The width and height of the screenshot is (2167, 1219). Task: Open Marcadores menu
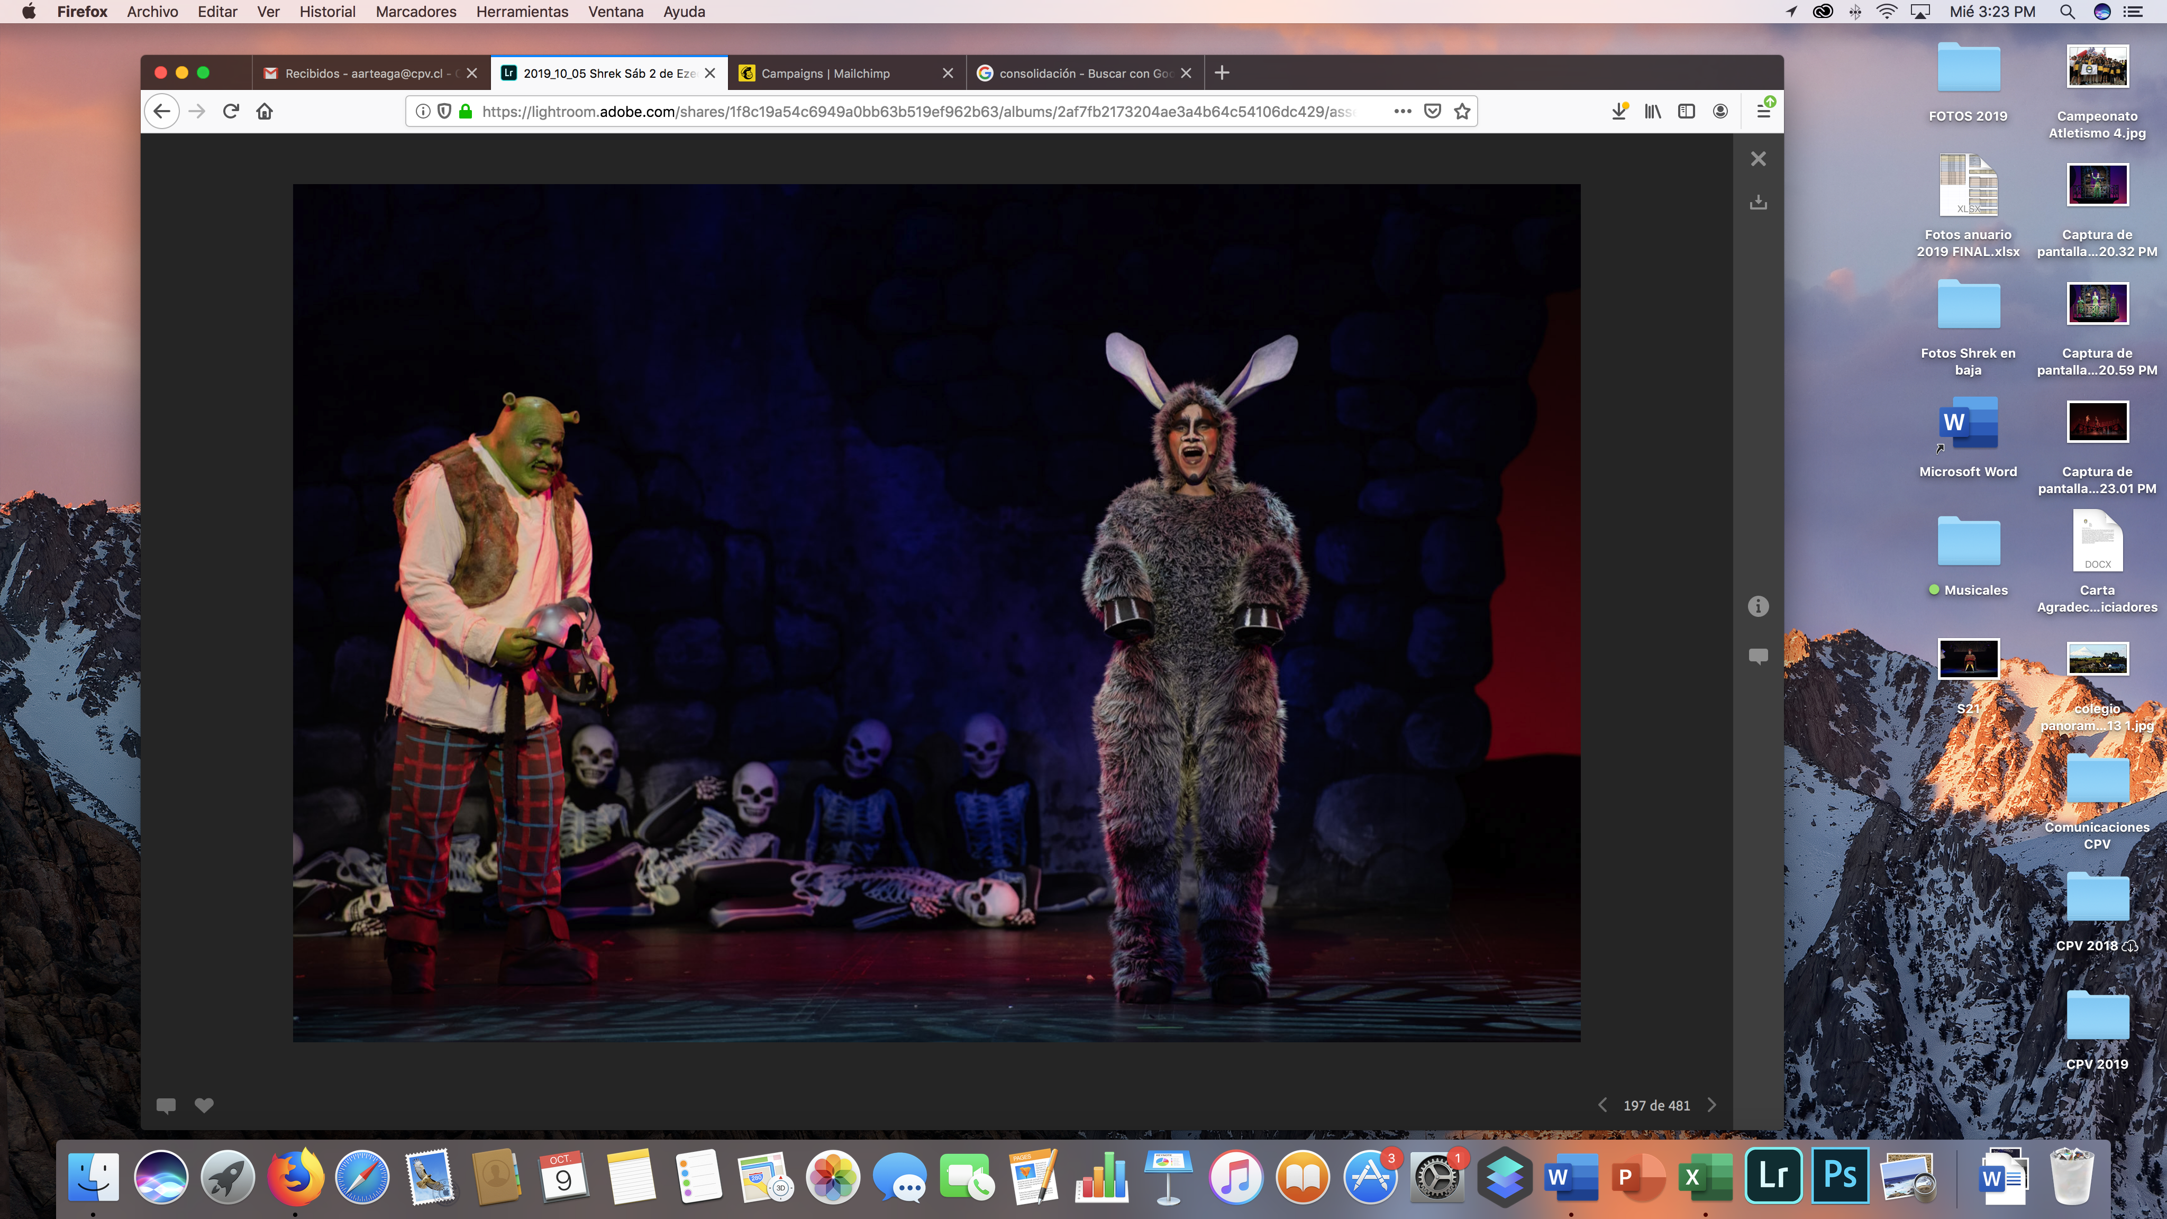pyautogui.click(x=415, y=12)
